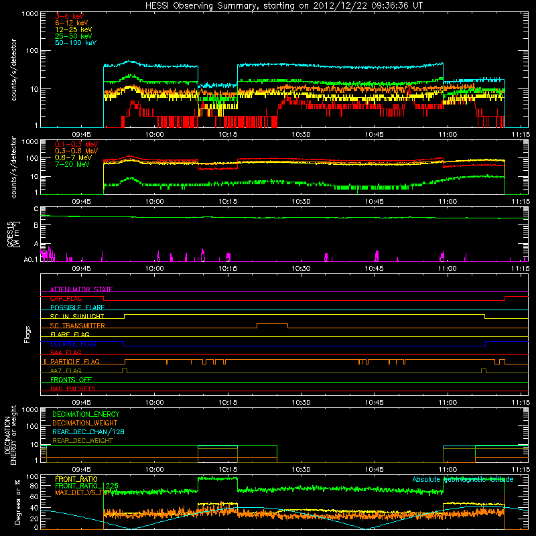Select the ECLIPSE_FLAG label
Viewport: 536px width, 536px height.
tap(73, 344)
